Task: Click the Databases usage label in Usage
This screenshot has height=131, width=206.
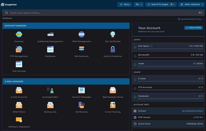Action: pyautogui.click(x=143, y=96)
